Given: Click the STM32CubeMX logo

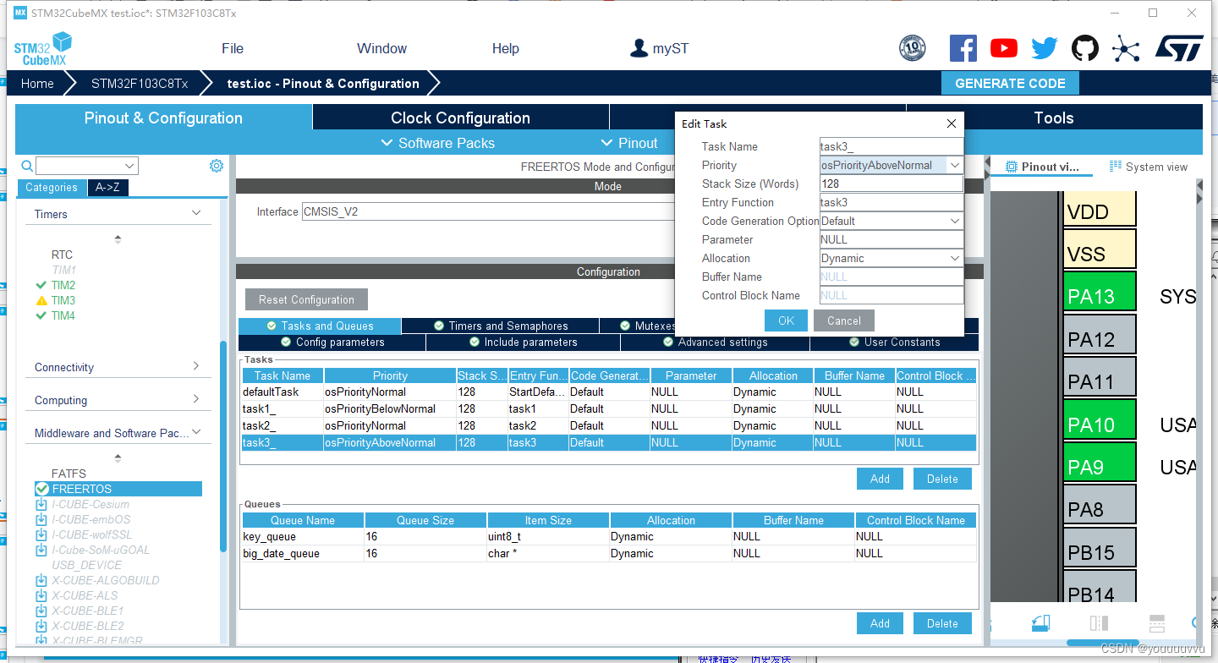Looking at the screenshot, I should (x=42, y=48).
